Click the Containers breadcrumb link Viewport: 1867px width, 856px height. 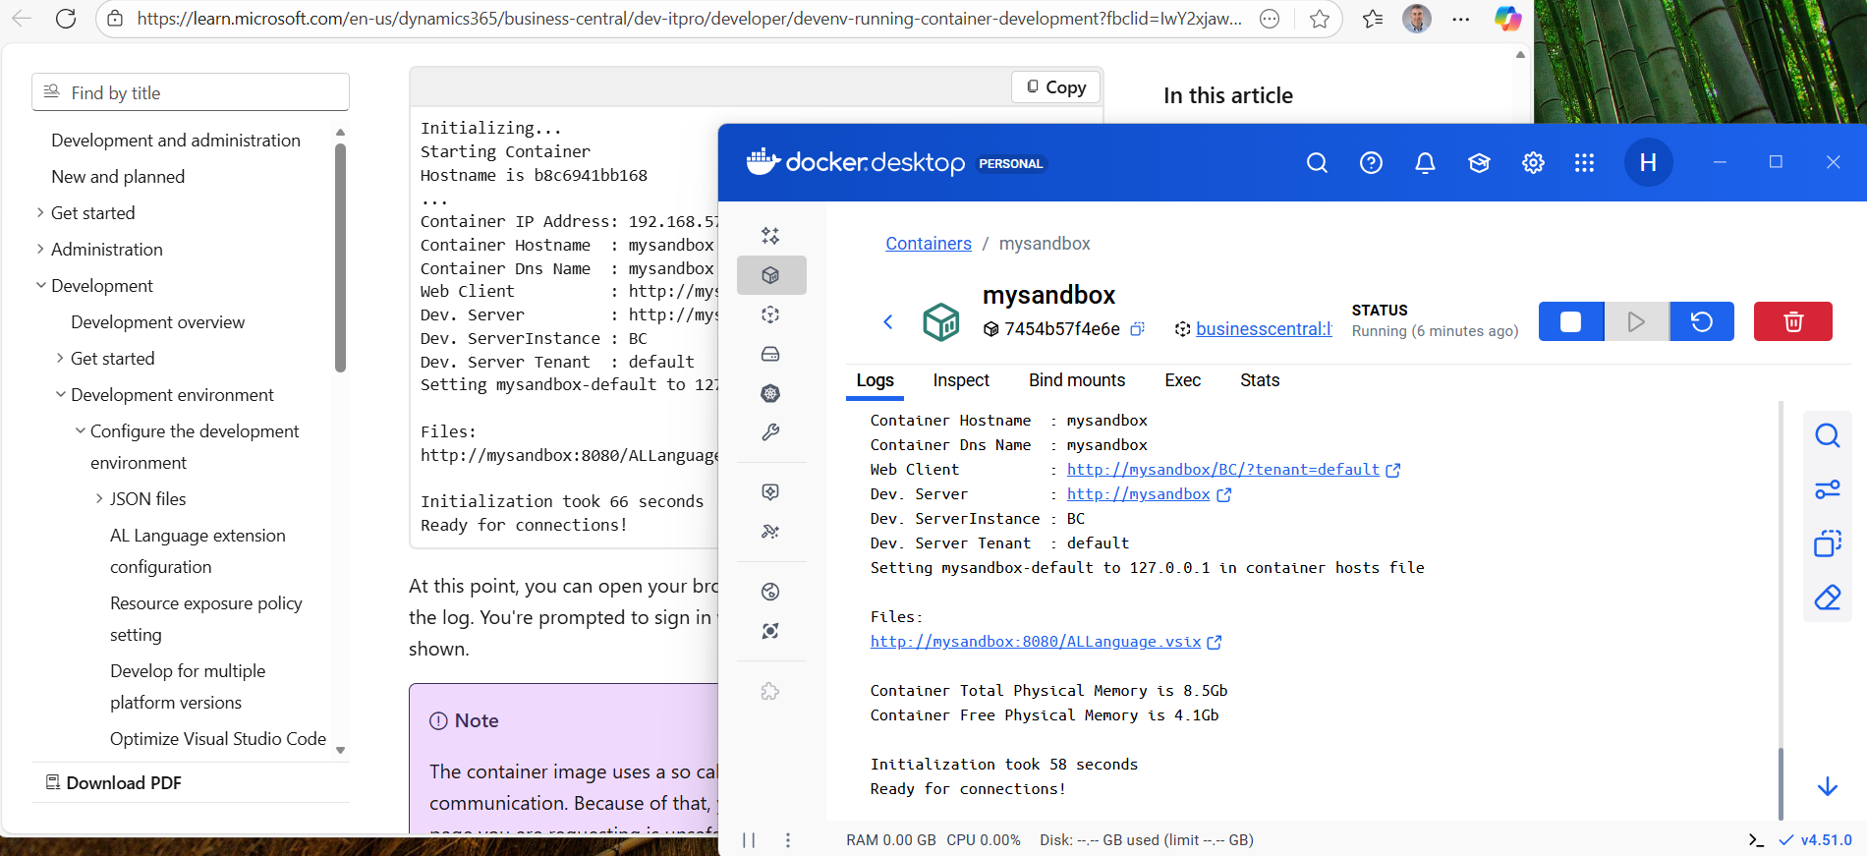[x=928, y=244]
